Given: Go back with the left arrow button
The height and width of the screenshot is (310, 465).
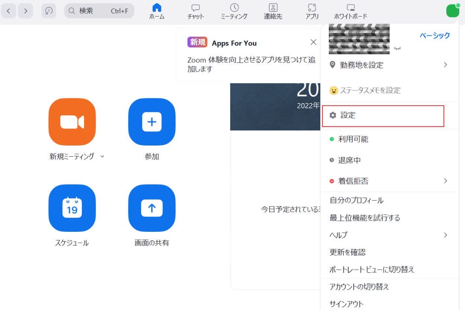Looking at the screenshot, I should click(9, 11).
